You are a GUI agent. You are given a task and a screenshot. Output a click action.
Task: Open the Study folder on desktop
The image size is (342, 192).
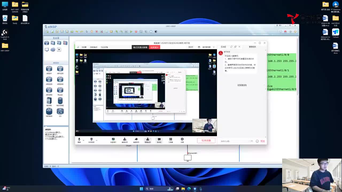[15, 19]
